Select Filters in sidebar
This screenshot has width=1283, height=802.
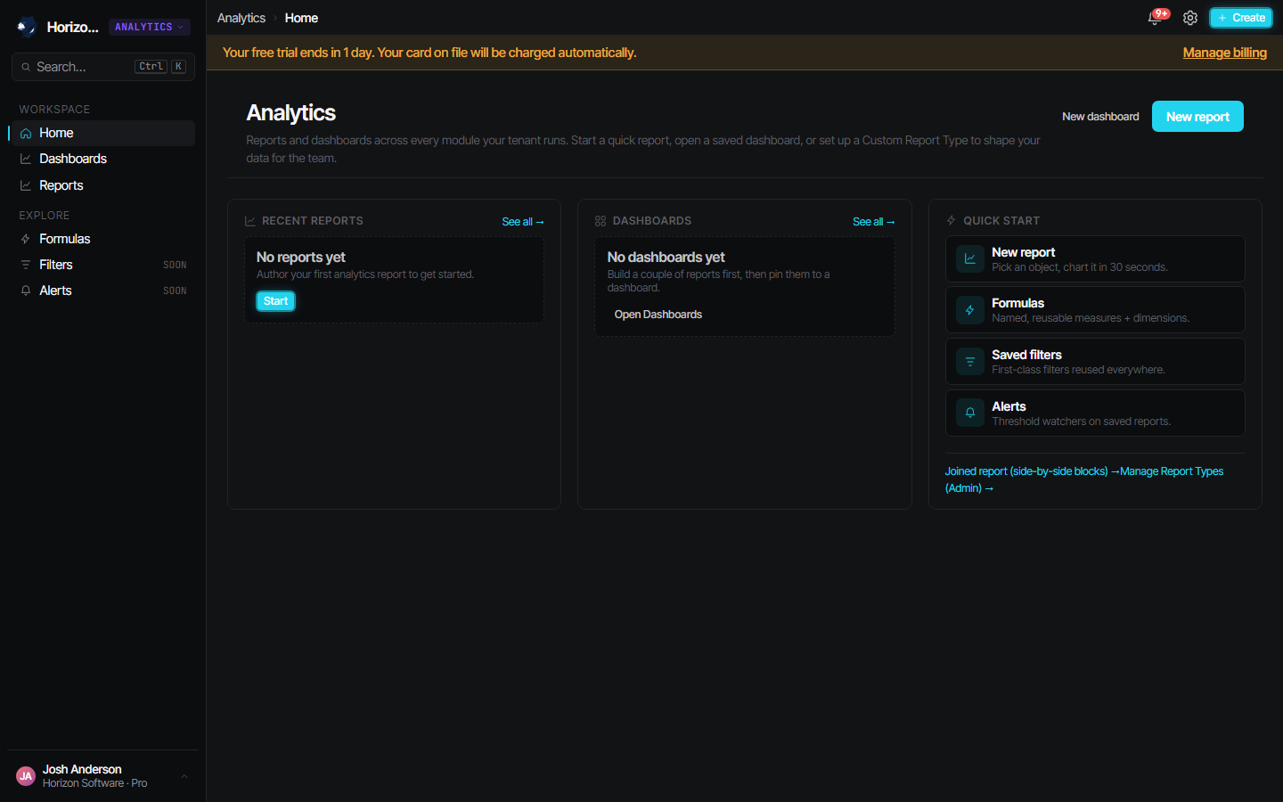pos(102,265)
